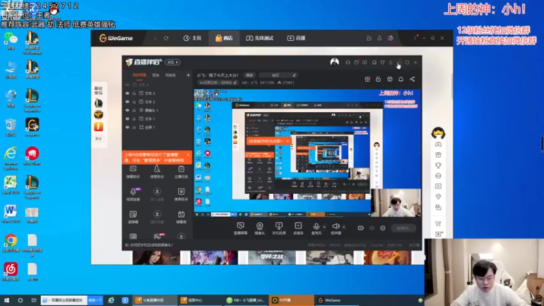Open League of Legends in recent sidebar
Screen dimensions: 544x306
pyautogui.click(x=99, y=103)
